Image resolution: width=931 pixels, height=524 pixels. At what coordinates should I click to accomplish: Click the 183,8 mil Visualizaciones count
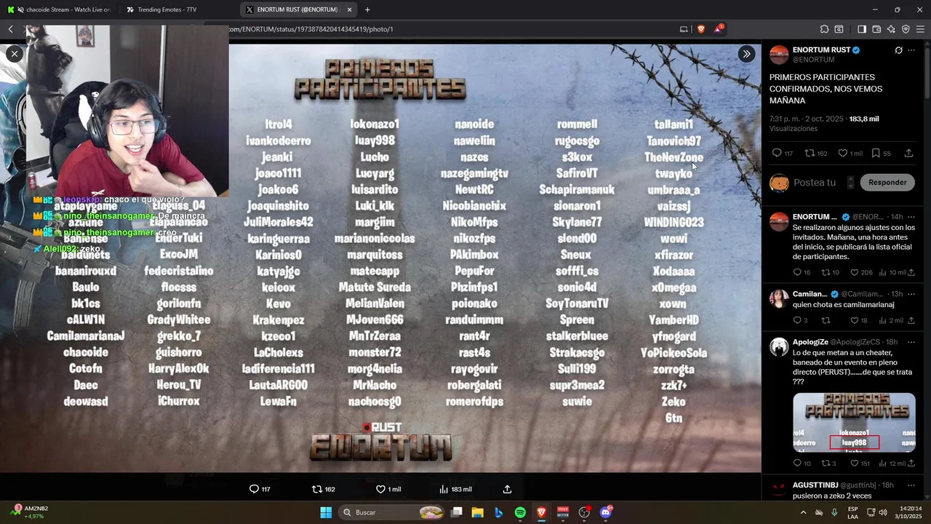click(824, 123)
